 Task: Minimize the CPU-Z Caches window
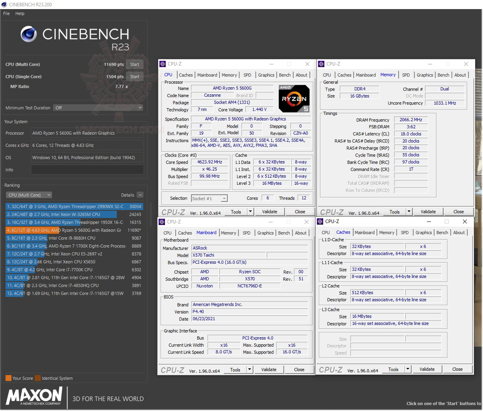[x=429, y=221]
